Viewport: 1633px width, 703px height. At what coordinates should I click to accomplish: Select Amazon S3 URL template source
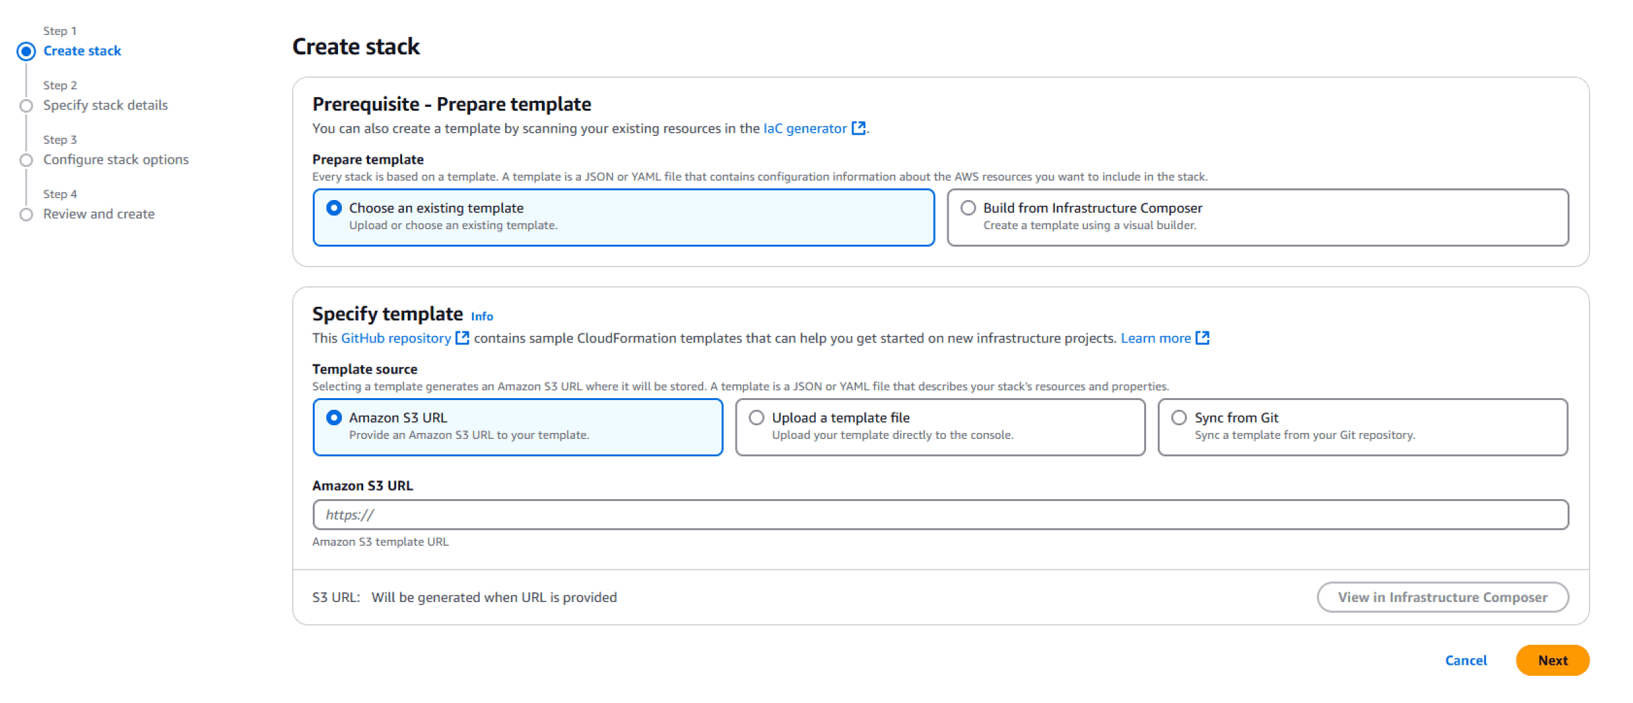click(334, 418)
